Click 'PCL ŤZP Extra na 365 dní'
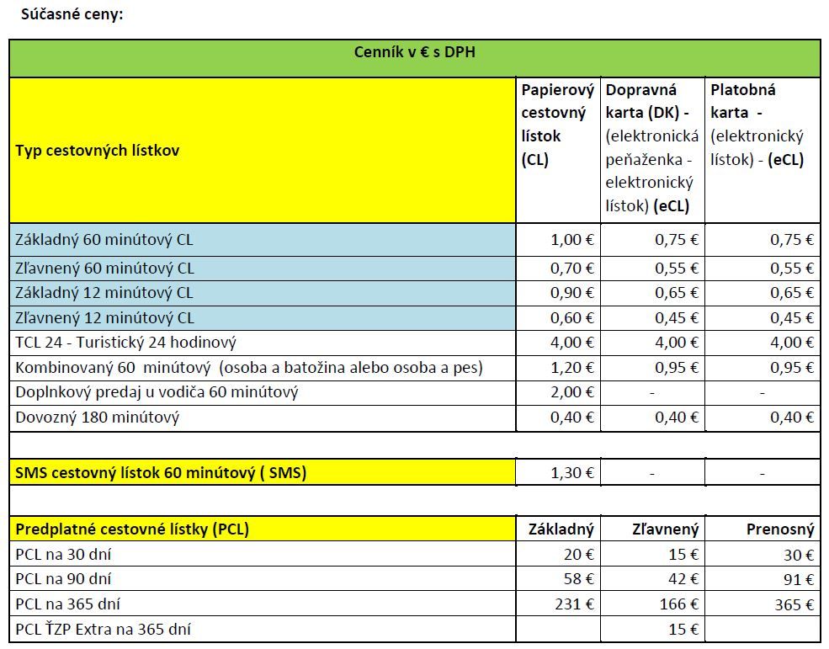829x649 pixels. coord(103,630)
